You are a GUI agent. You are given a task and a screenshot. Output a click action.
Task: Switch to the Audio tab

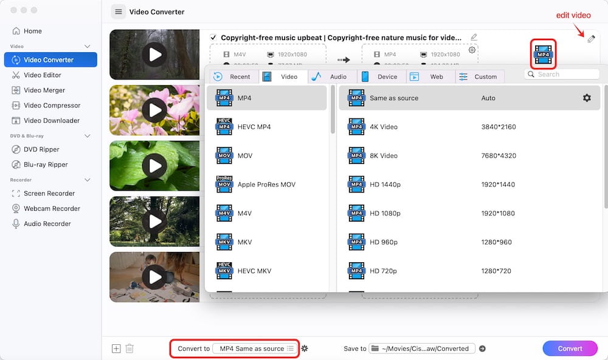[x=333, y=76]
